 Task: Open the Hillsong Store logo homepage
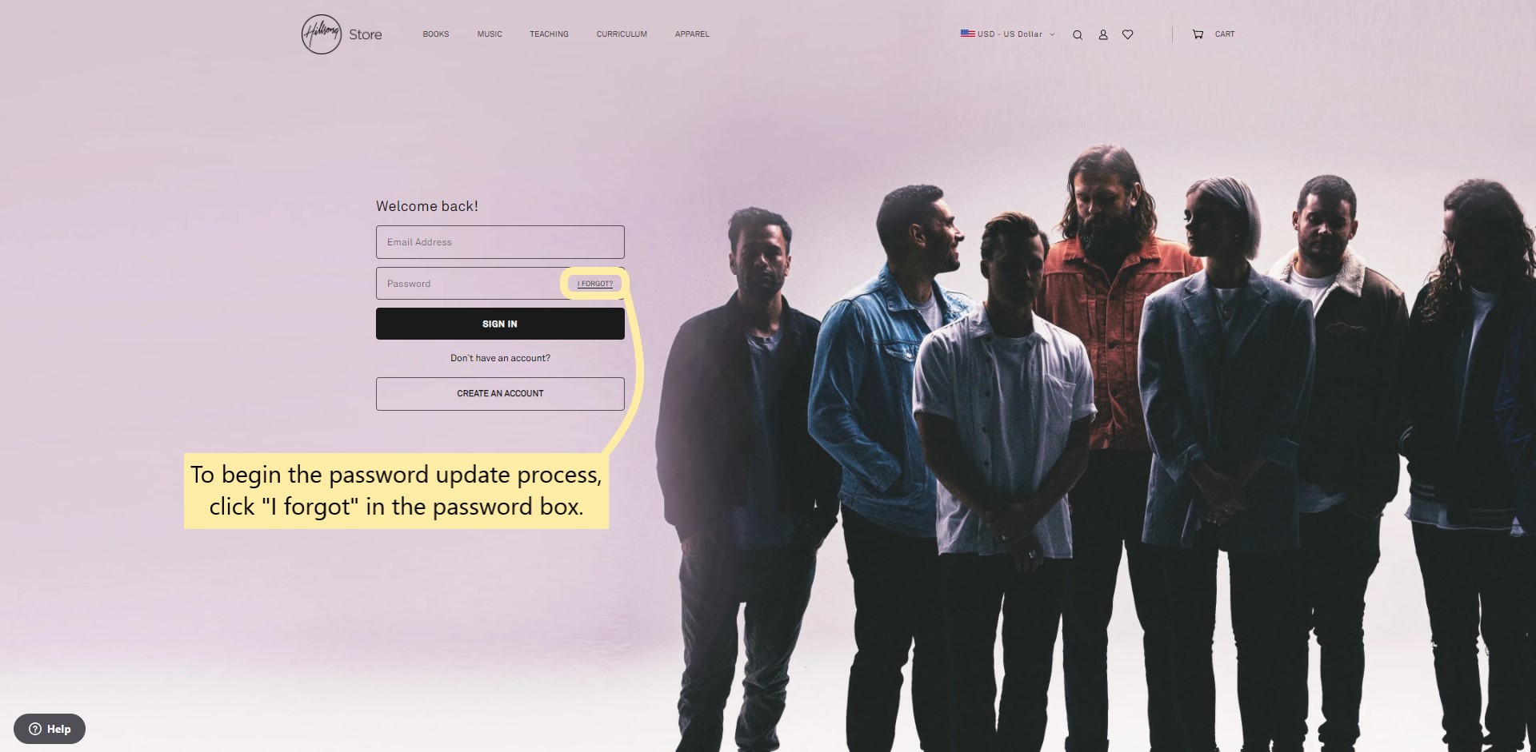pyautogui.click(x=342, y=34)
